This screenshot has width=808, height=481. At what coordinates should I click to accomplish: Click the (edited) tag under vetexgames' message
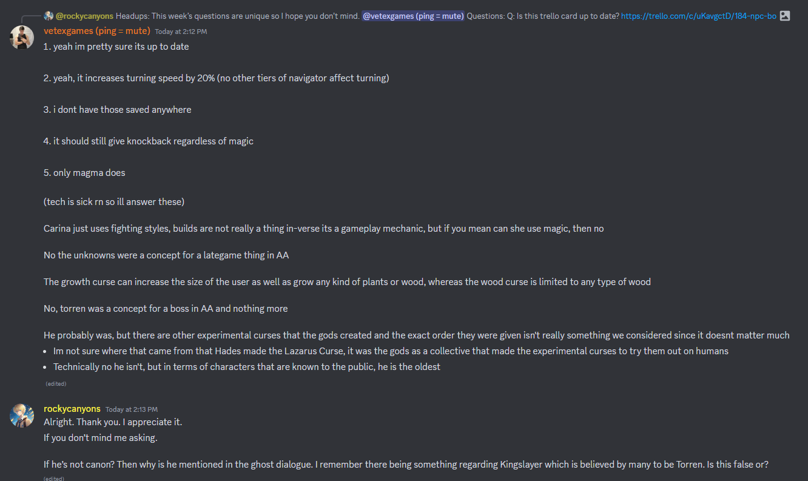click(x=56, y=384)
